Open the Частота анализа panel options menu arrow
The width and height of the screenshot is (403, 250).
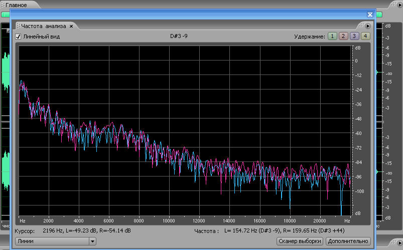pyautogui.click(x=367, y=26)
